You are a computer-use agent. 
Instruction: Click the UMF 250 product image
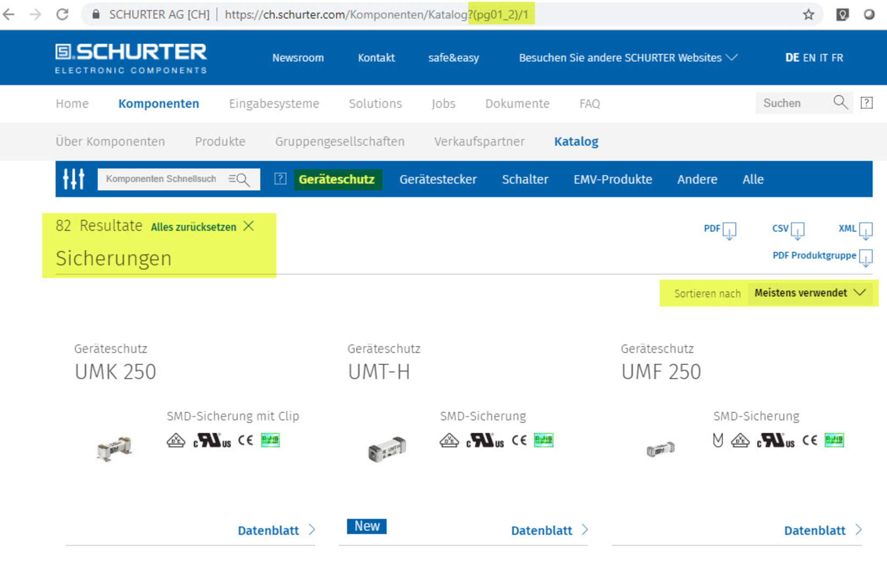[661, 448]
